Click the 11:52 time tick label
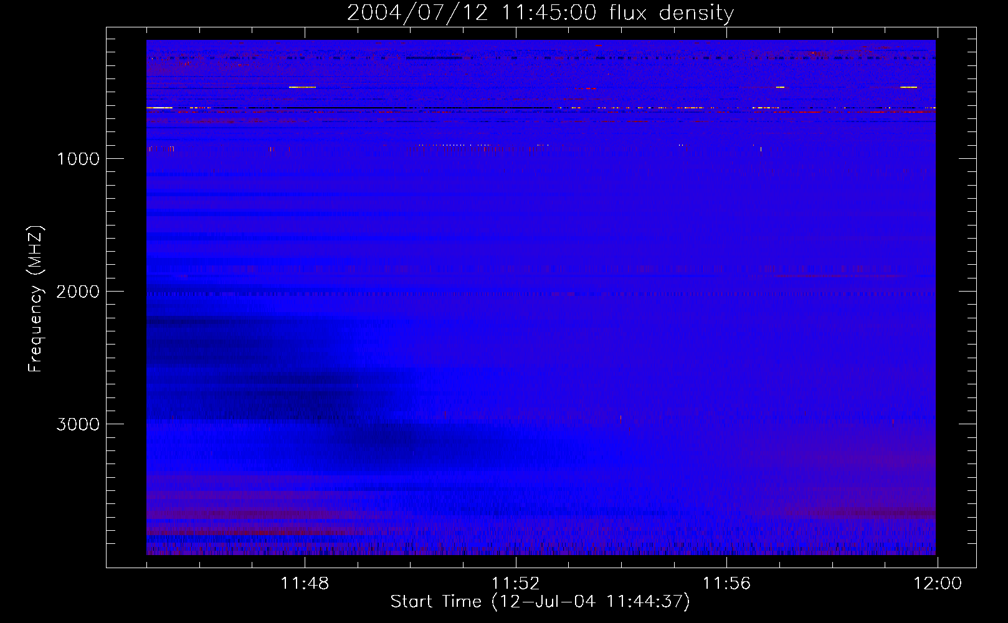Image resolution: width=1008 pixels, height=623 pixels. (x=516, y=584)
